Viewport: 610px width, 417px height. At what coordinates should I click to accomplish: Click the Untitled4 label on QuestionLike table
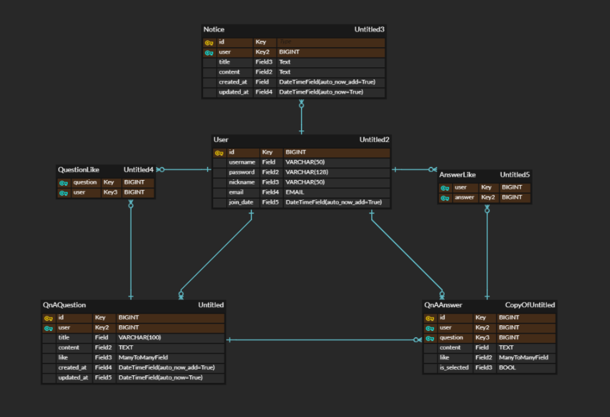[x=139, y=169]
